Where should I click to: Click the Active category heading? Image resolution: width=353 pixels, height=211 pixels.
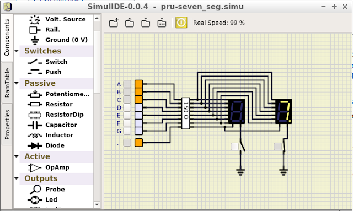point(37,156)
